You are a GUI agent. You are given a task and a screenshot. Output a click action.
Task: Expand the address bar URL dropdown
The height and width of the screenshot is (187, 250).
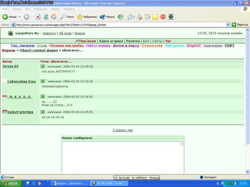point(228,25)
